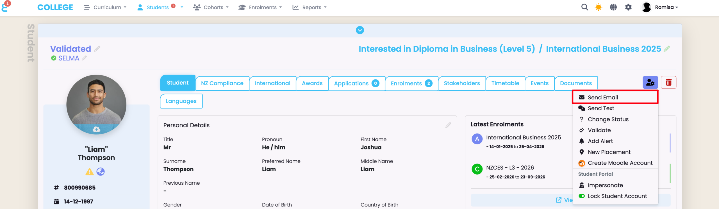Click the search magnifier icon

point(584,7)
